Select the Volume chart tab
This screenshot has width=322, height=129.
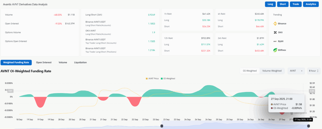[x=63, y=62]
